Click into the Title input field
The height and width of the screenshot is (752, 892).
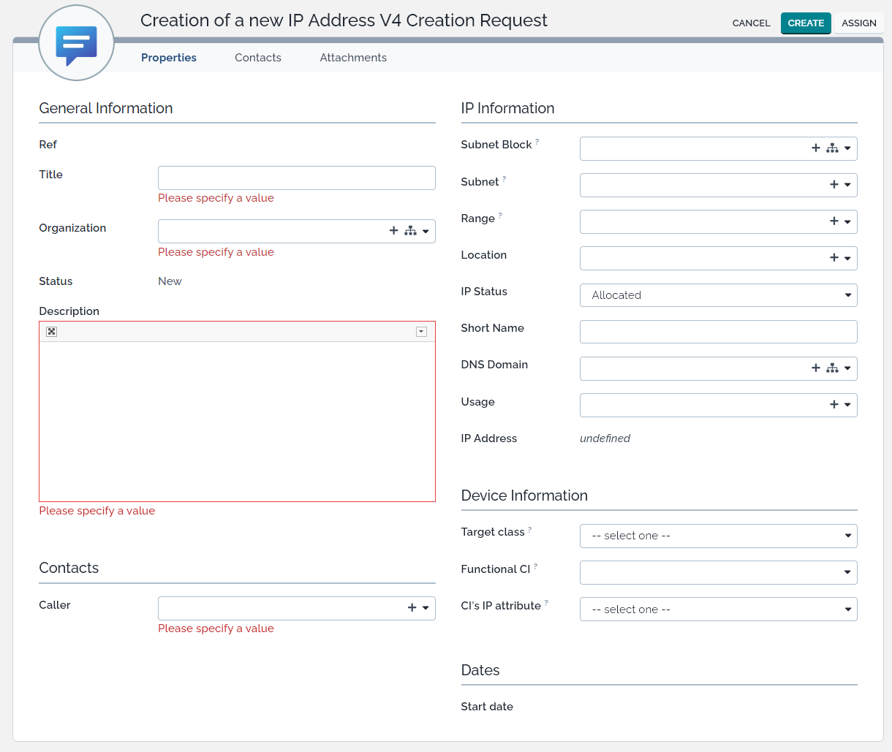pyautogui.click(x=296, y=178)
